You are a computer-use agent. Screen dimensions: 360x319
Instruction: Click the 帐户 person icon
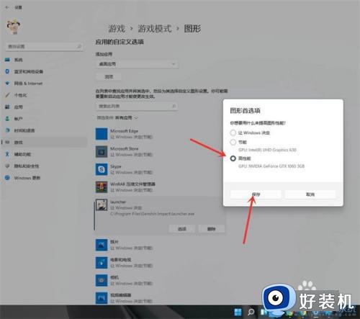[x=7, y=119]
